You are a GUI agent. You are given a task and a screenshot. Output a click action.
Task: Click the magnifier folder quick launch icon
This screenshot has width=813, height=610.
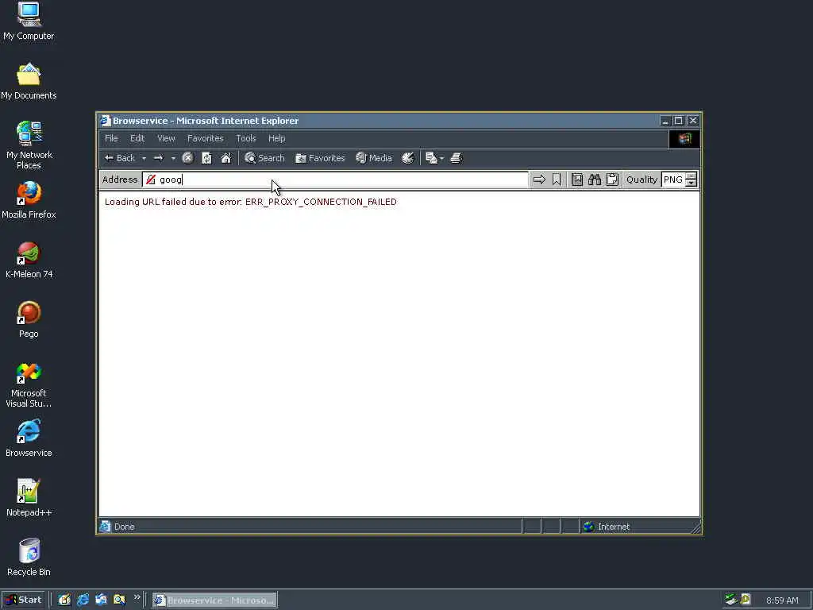point(119,600)
